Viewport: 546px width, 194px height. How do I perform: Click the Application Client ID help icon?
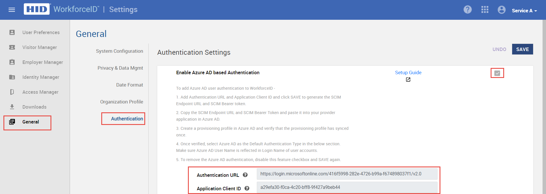pyautogui.click(x=247, y=188)
